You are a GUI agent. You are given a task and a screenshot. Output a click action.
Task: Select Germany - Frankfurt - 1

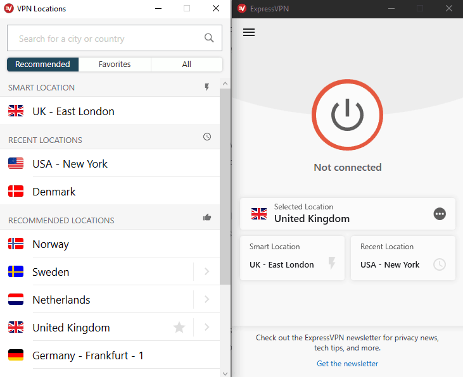tap(110, 355)
